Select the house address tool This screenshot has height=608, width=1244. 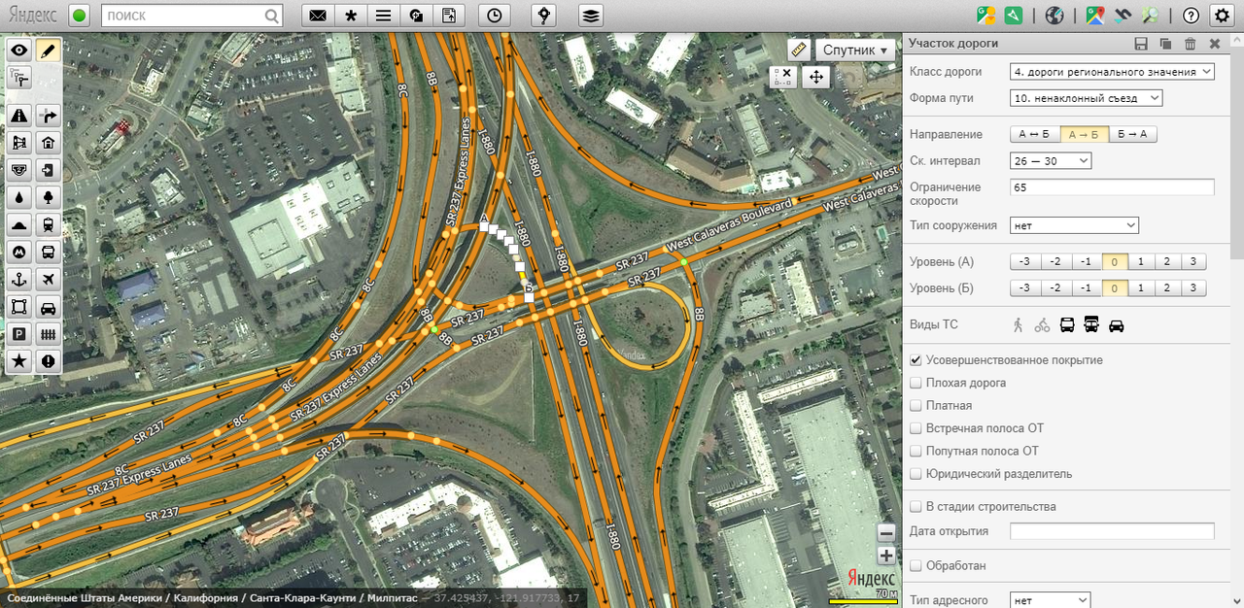48,143
